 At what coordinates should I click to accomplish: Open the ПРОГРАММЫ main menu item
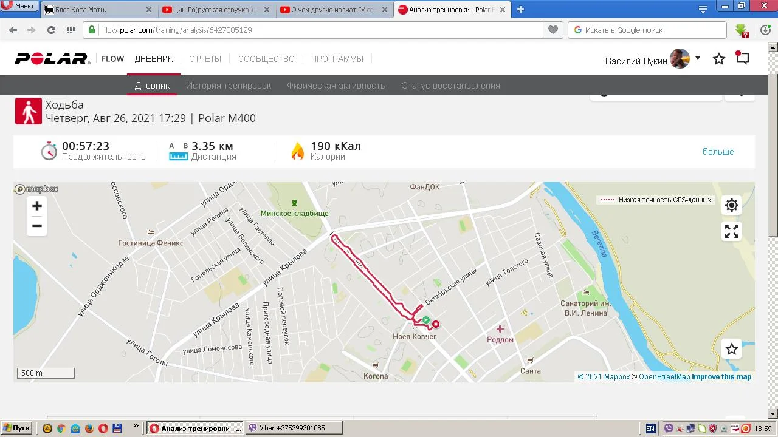(337, 59)
